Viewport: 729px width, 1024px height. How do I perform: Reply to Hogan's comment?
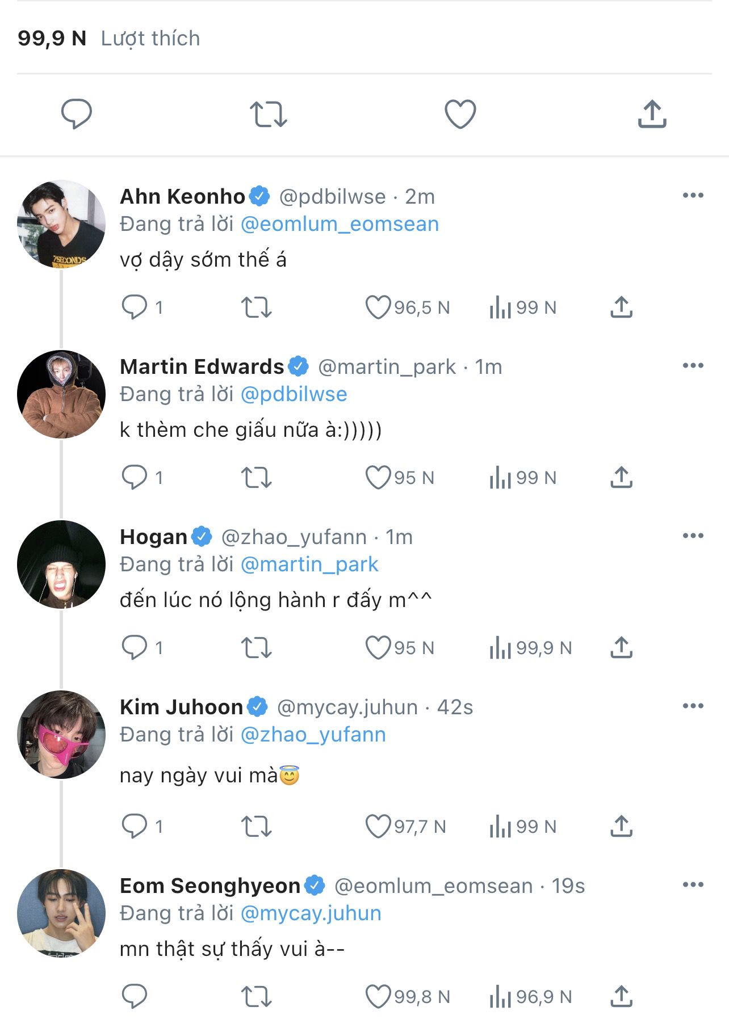tap(135, 648)
